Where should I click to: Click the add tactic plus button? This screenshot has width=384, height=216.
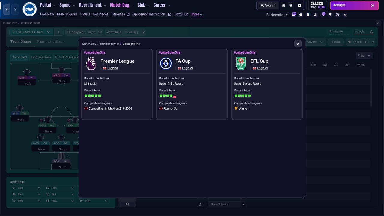tap(59, 32)
